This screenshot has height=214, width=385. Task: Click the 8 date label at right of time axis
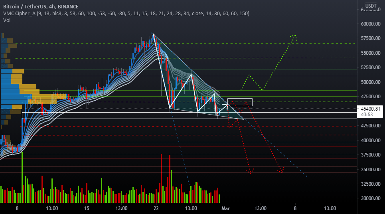(295, 208)
